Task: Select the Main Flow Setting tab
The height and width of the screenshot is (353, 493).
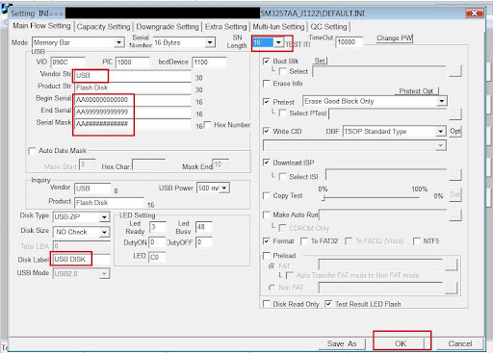Action: [x=41, y=26]
